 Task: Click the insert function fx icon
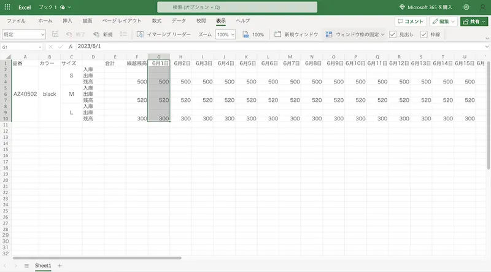71,47
